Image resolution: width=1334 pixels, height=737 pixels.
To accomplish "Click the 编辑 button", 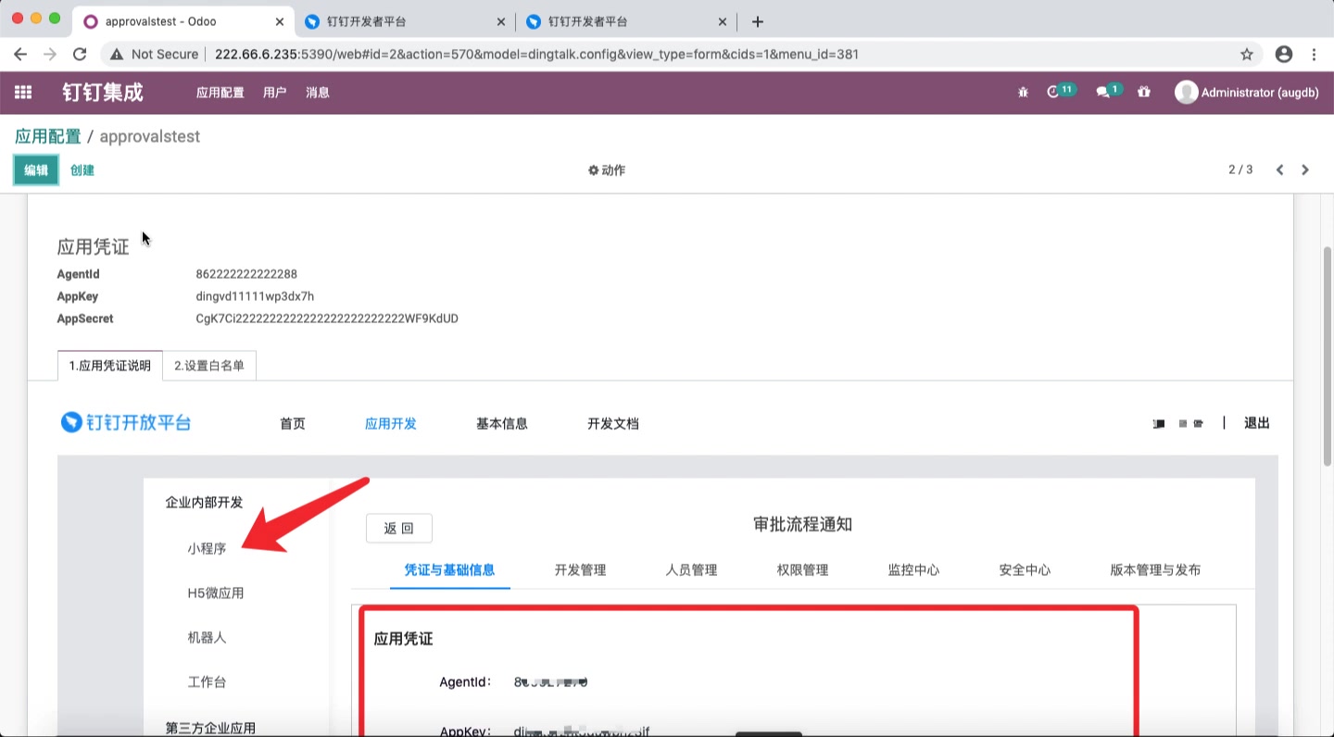I will [x=36, y=170].
